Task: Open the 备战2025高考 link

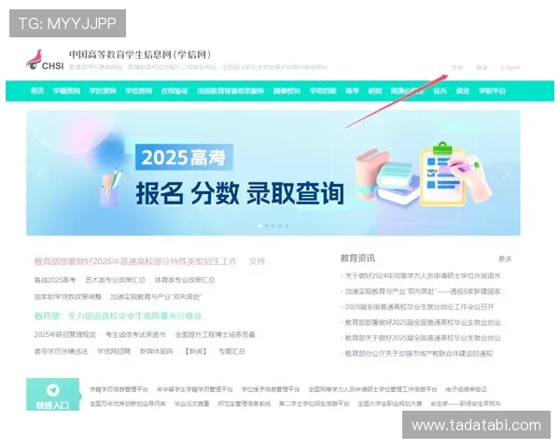Action: click(x=55, y=280)
